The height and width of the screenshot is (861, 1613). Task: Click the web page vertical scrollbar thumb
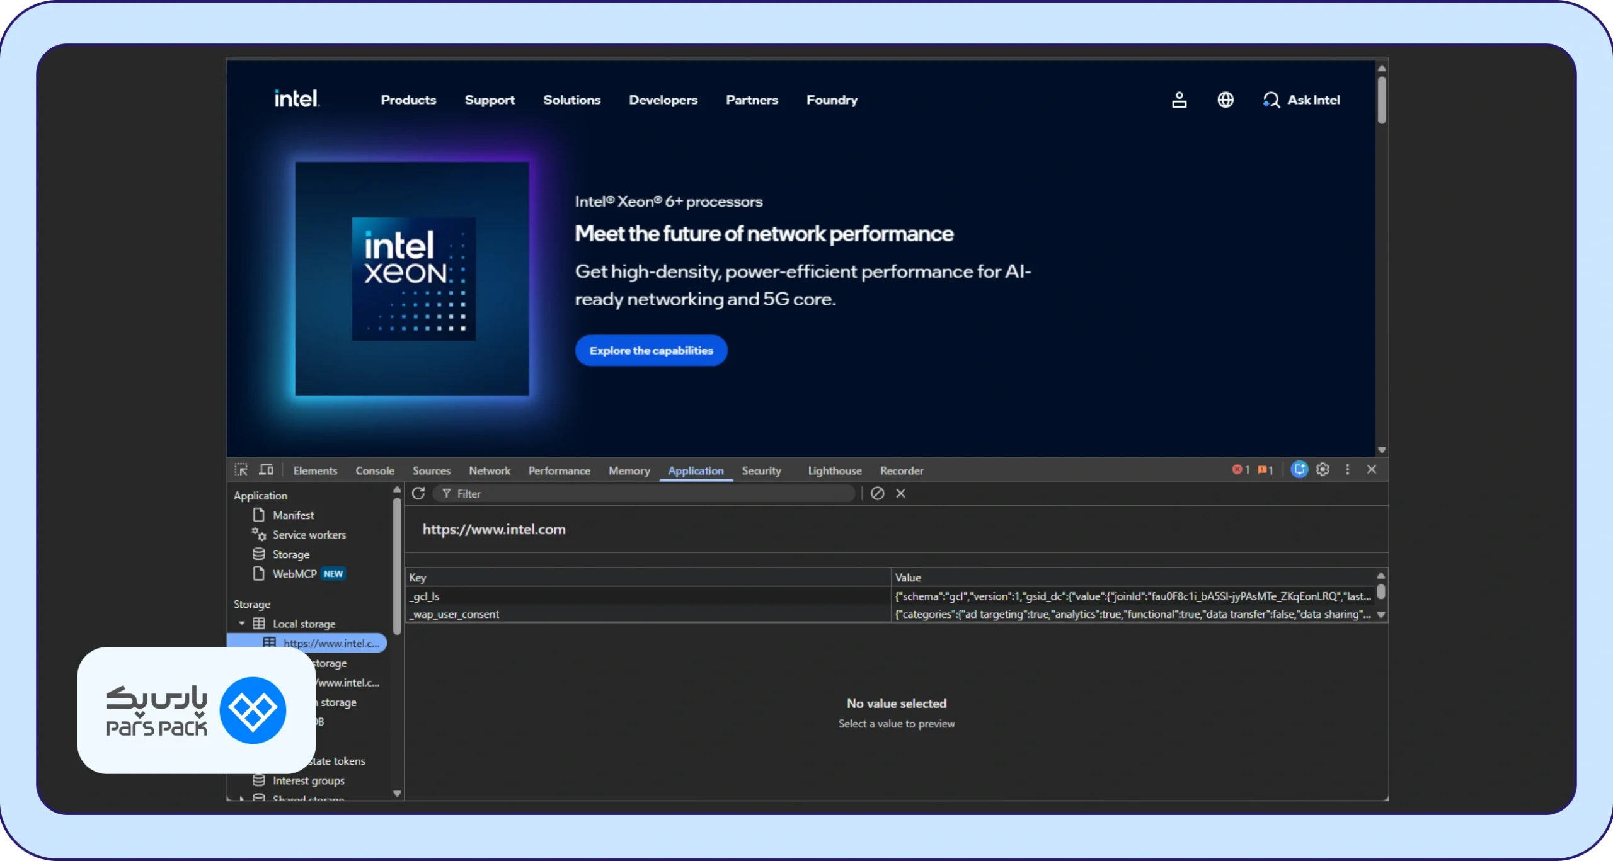coord(1382,100)
